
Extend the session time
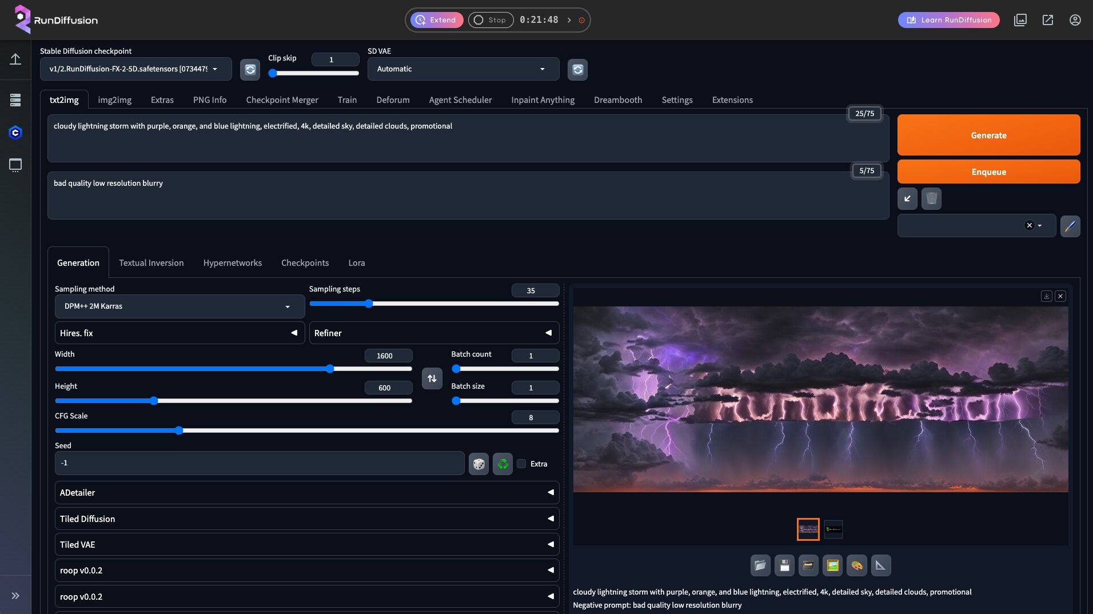[437, 20]
